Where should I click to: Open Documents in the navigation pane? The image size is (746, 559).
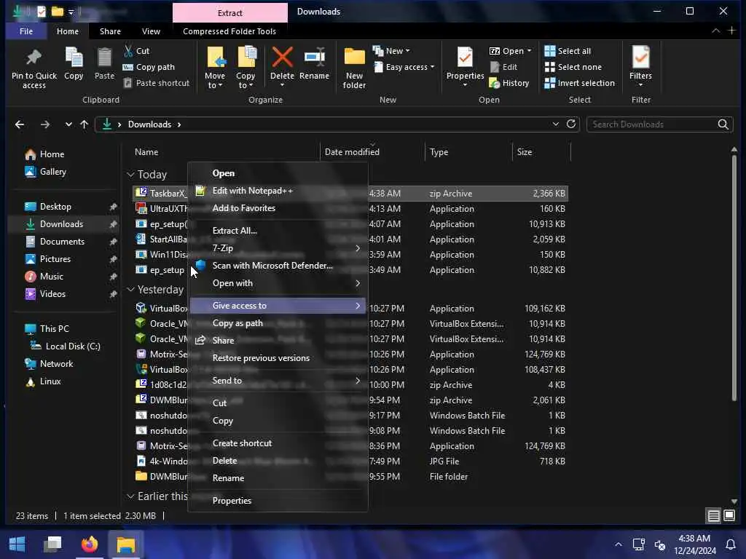pyautogui.click(x=62, y=242)
